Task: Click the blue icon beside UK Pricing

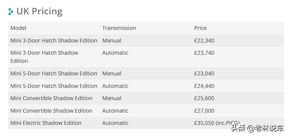Action: [11, 11]
